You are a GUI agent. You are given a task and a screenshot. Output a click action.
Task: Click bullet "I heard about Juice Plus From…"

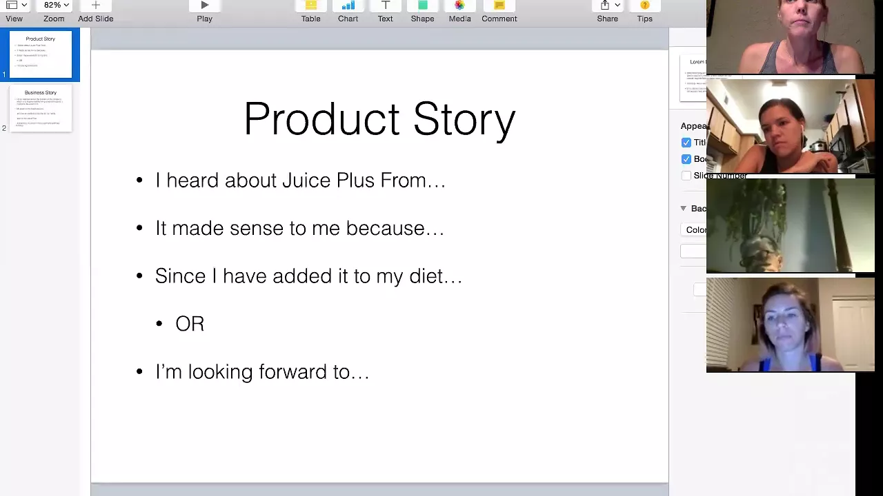coord(300,180)
